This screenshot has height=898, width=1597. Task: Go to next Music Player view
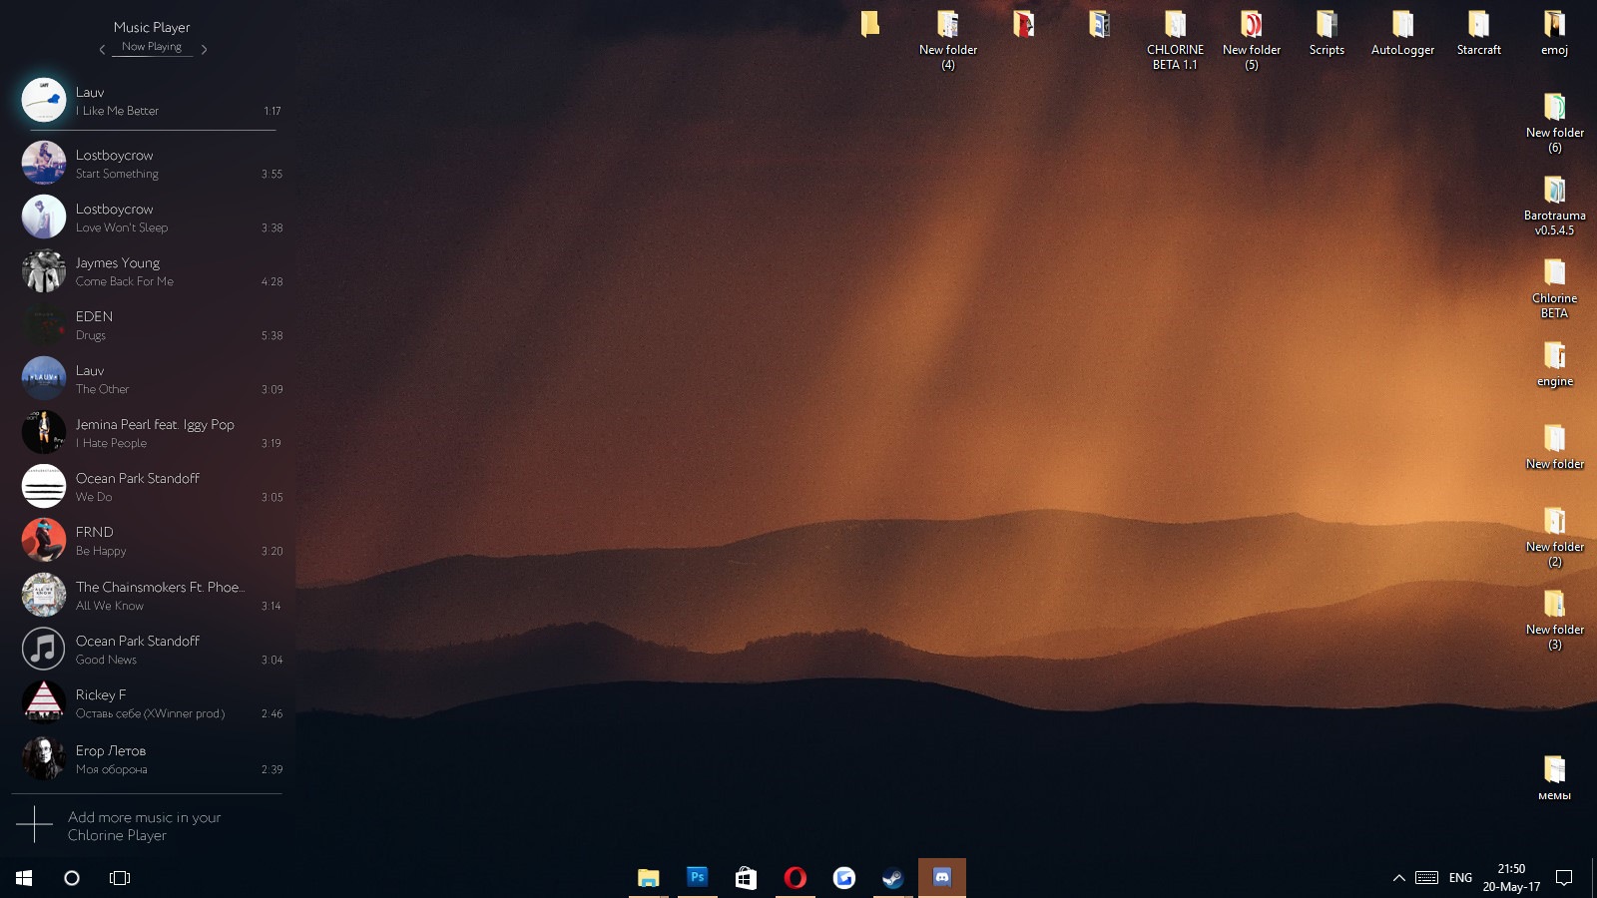(204, 49)
